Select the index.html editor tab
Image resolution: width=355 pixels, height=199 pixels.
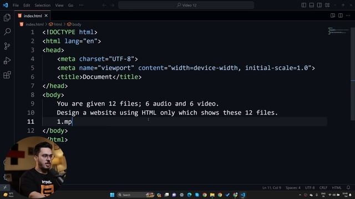(x=33, y=16)
